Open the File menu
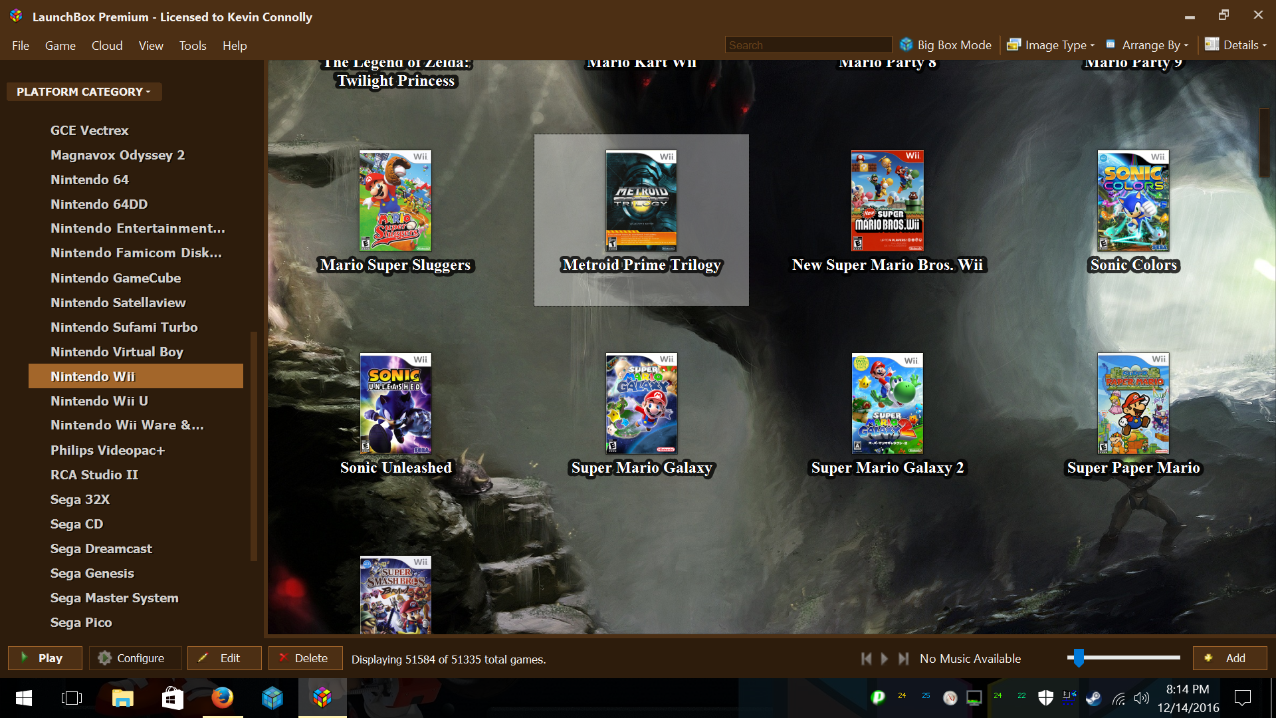Screen dimensions: 1276x718 pyautogui.click(x=21, y=45)
